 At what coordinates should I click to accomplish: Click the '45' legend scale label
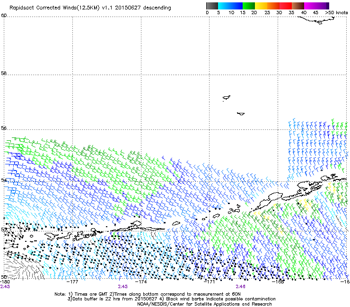[315, 13]
